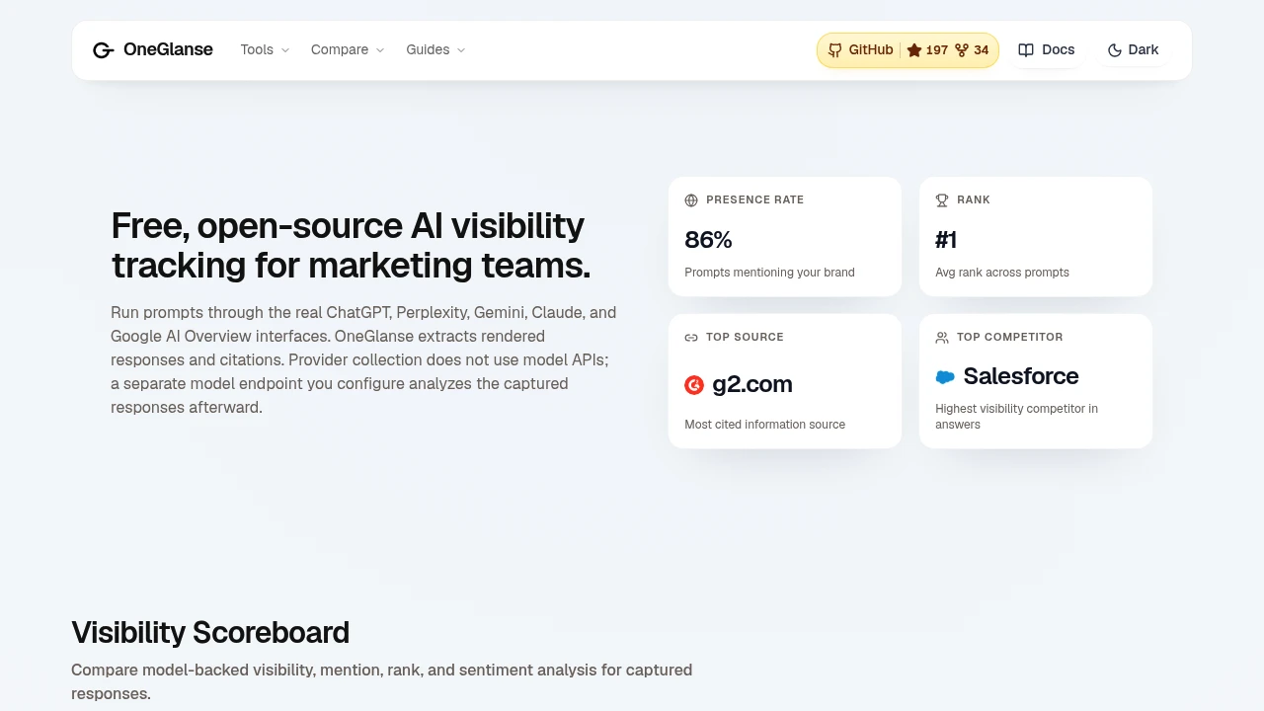Click the #1 rank value
This screenshot has width=1264, height=711.
pos(946,240)
